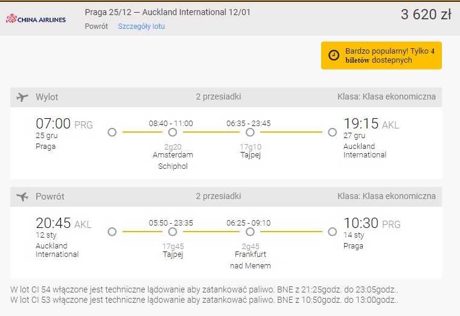The height and width of the screenshot is (316, 460).
Task: Select the Wylot section header
Action: coord(226,97)
